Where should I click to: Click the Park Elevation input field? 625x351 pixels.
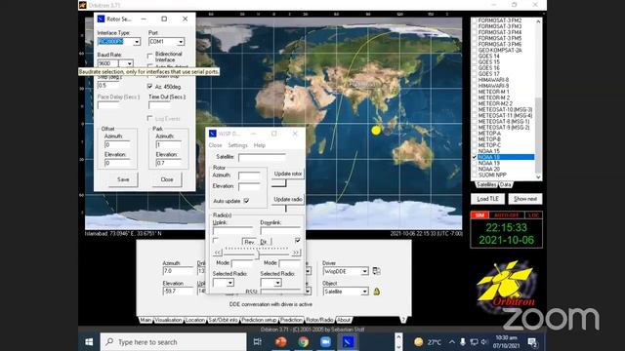pos(168,163)
